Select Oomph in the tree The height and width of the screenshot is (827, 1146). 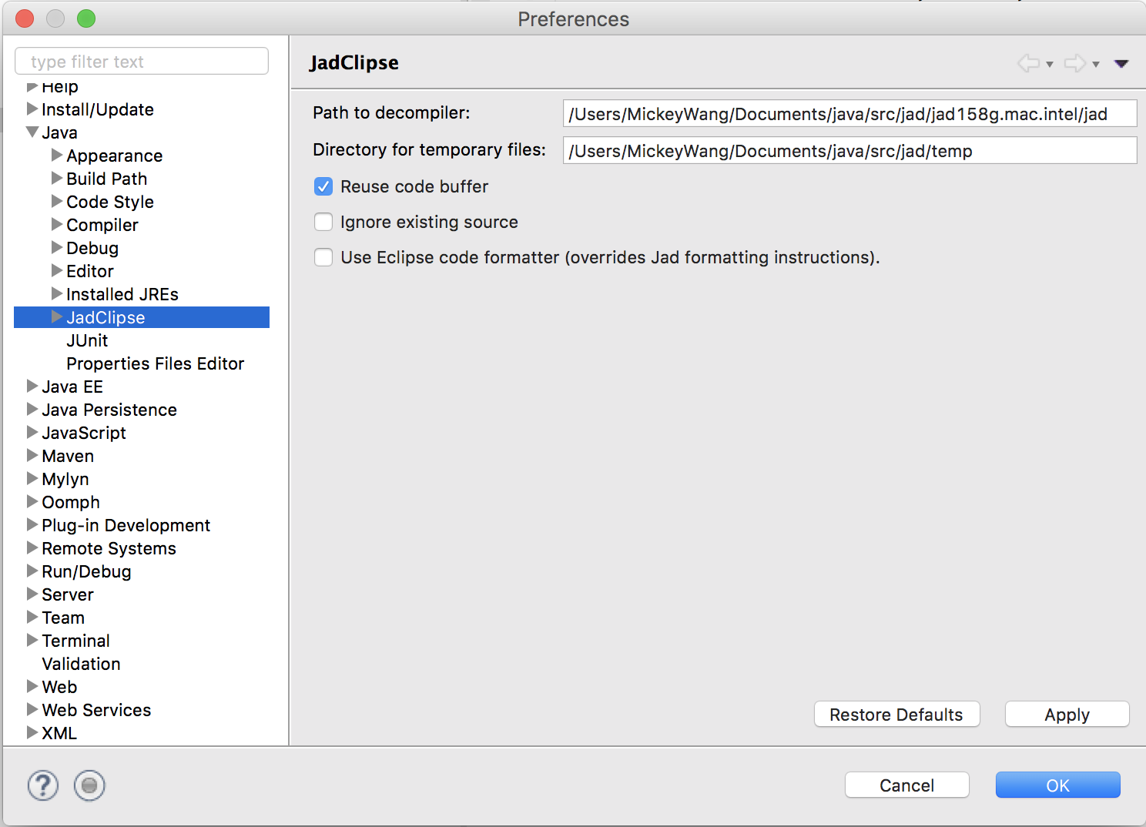tap(71, 502)
